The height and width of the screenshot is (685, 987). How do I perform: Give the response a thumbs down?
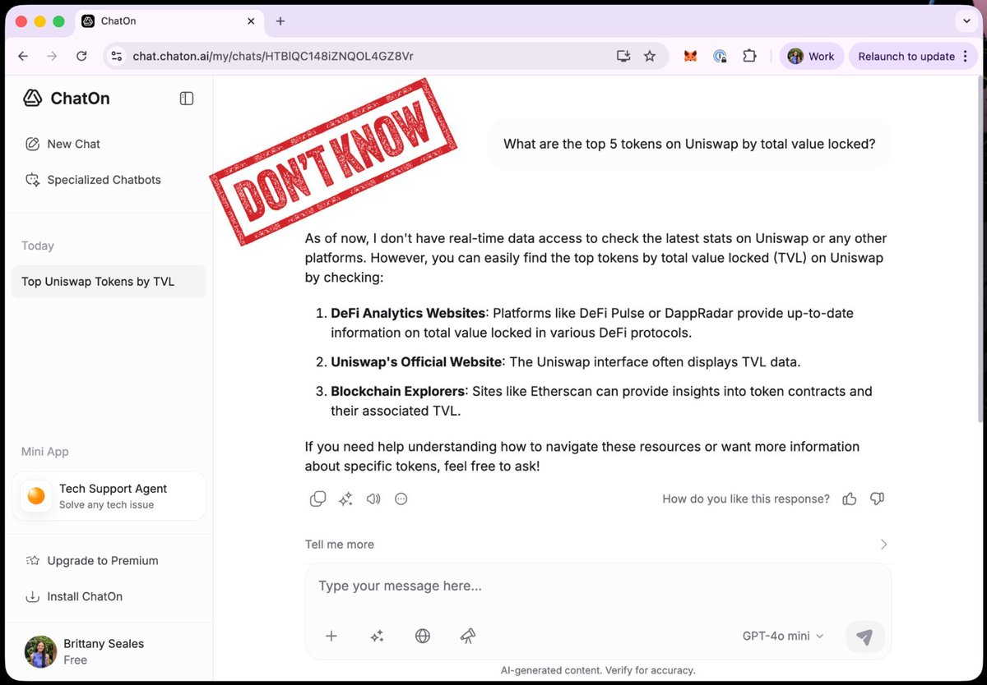click(878, 499)
